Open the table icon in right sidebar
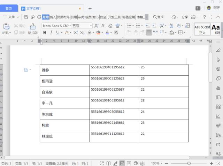The height and width of the screenshot is (166, 223). 218,97
